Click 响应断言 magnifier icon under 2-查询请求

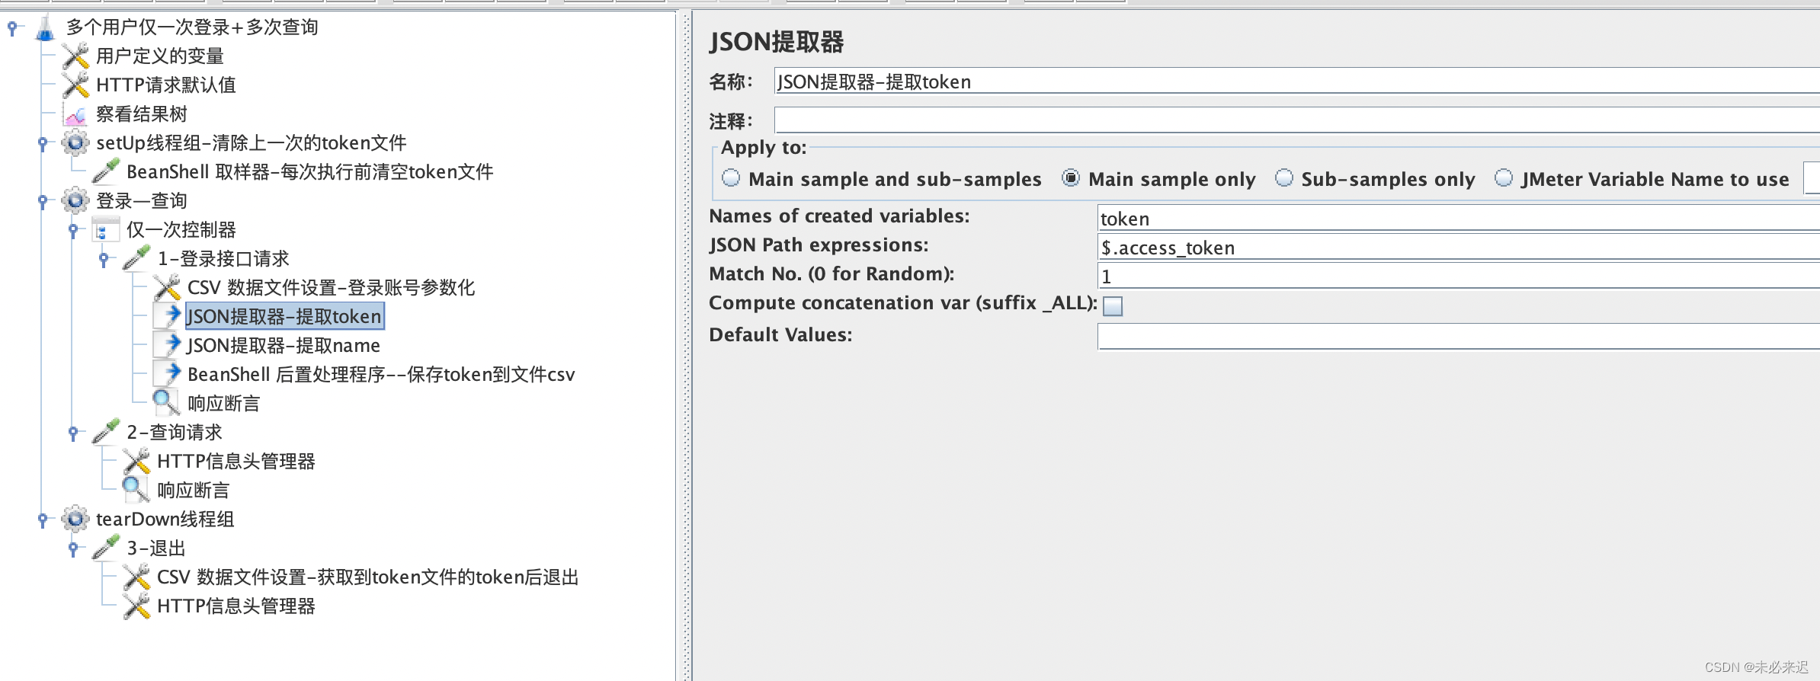pos(136,490)
